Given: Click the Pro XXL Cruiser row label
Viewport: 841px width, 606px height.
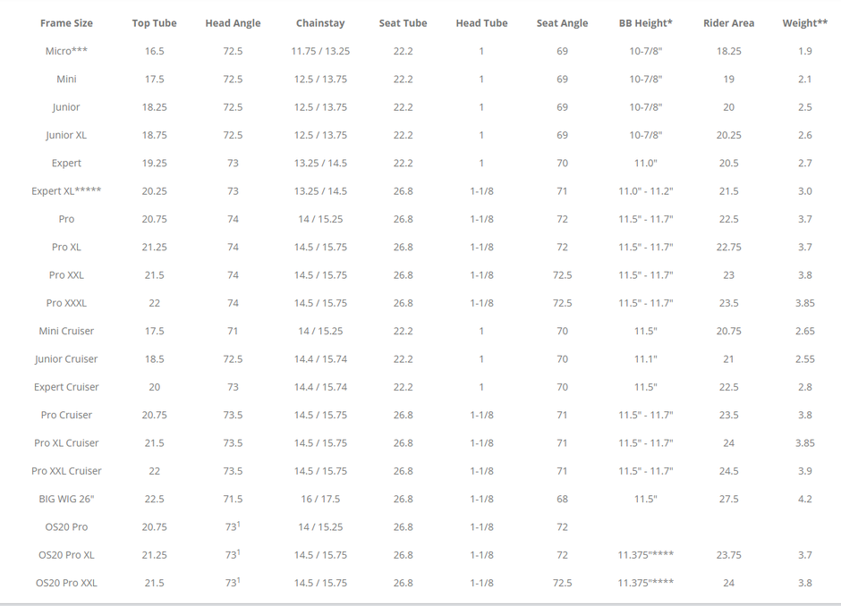Looking at the screenshot, I should click(66, 471).
